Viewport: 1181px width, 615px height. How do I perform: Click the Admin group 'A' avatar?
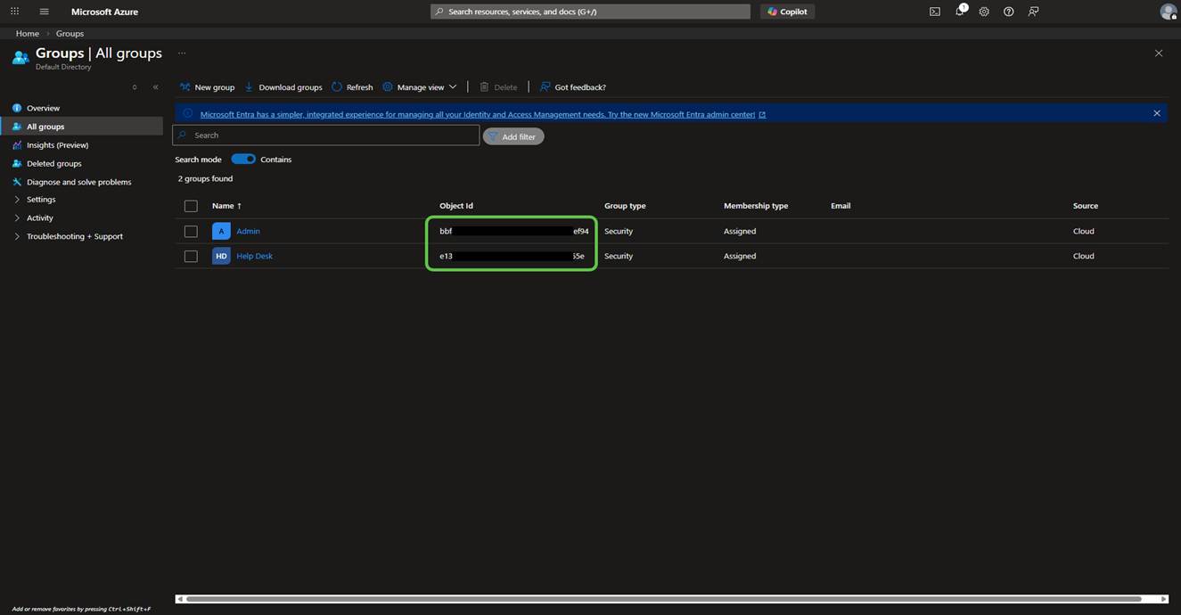221,231
